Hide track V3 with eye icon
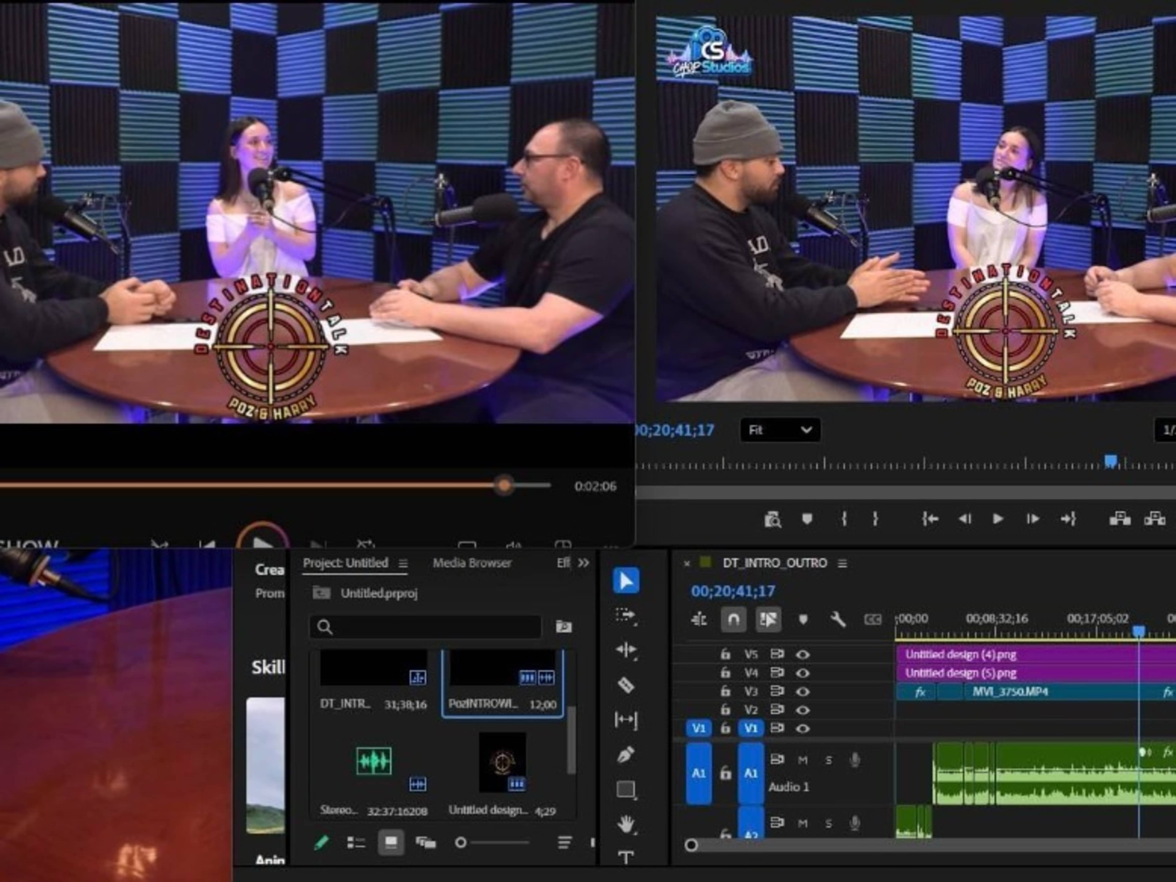This screenshot has height=882, width=1176. (802, 692)
